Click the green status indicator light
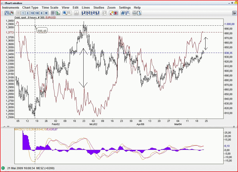This screenshot has width=238, height=172. 3,168
